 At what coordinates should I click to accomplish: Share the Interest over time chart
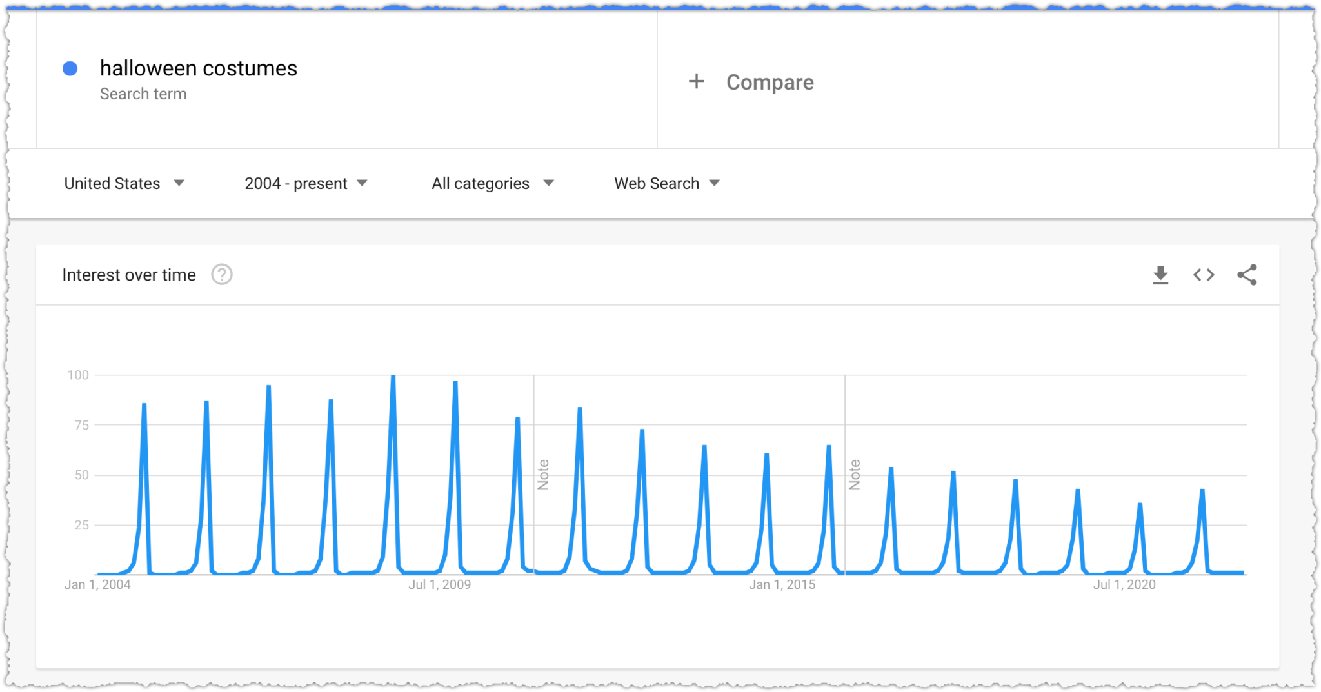point(1247,275)
